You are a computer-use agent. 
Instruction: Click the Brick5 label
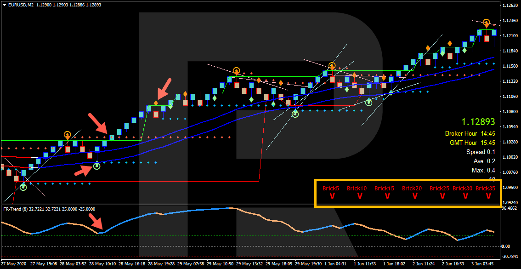(331, 188)
